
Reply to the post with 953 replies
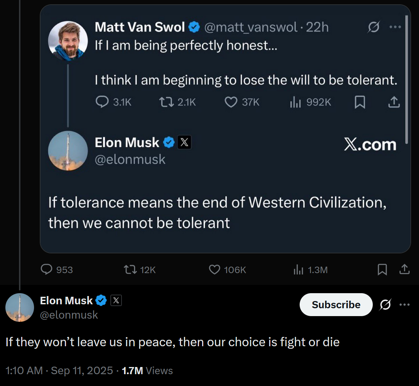47,270
